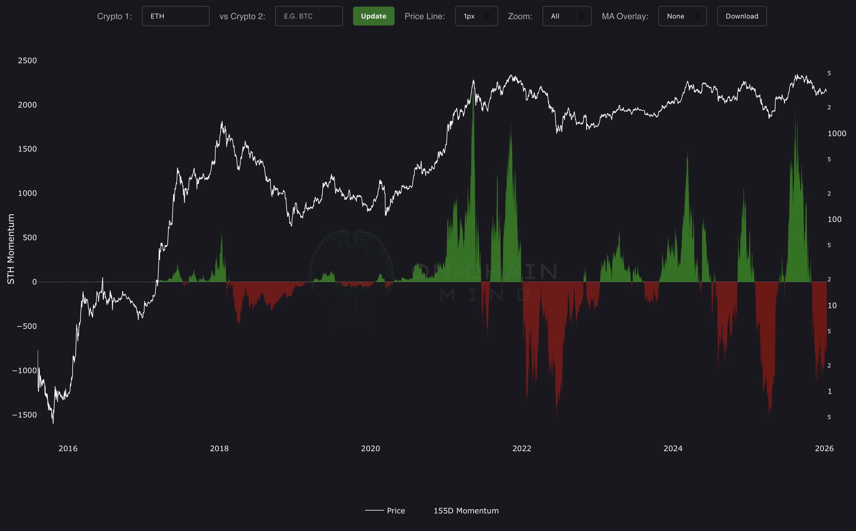Open the MA Overlay None dropdown
This screenshot has width=856, height=531.
682,16
